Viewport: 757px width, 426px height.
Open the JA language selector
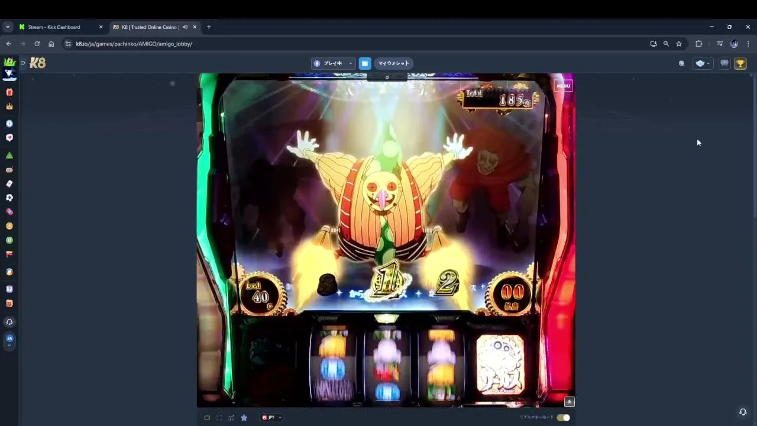[9, 340]
